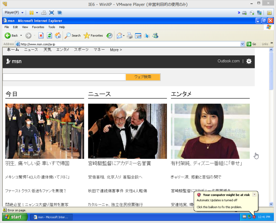Click the msn web search input field
Viewport: 276px width, 223px height.
[64, 77]
